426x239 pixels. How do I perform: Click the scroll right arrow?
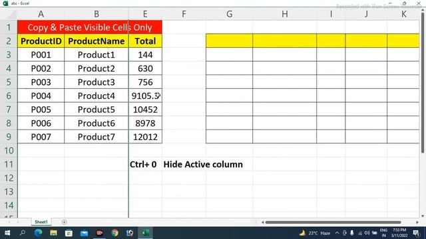417,222
